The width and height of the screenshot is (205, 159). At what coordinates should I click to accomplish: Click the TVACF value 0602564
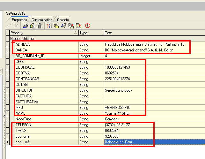tap(112, 131)
